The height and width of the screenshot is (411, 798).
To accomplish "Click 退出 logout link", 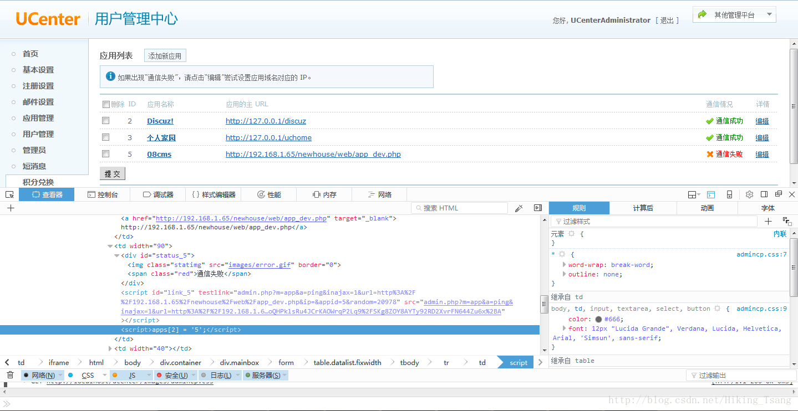I will [667, 20].
